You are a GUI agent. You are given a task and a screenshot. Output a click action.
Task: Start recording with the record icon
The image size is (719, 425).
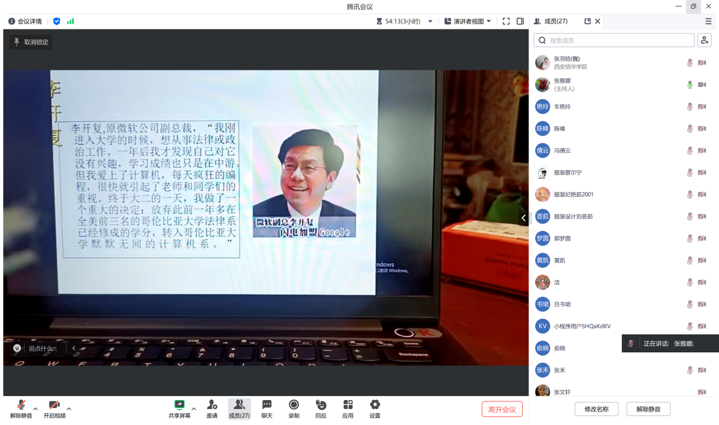click(x=294, y=405)
